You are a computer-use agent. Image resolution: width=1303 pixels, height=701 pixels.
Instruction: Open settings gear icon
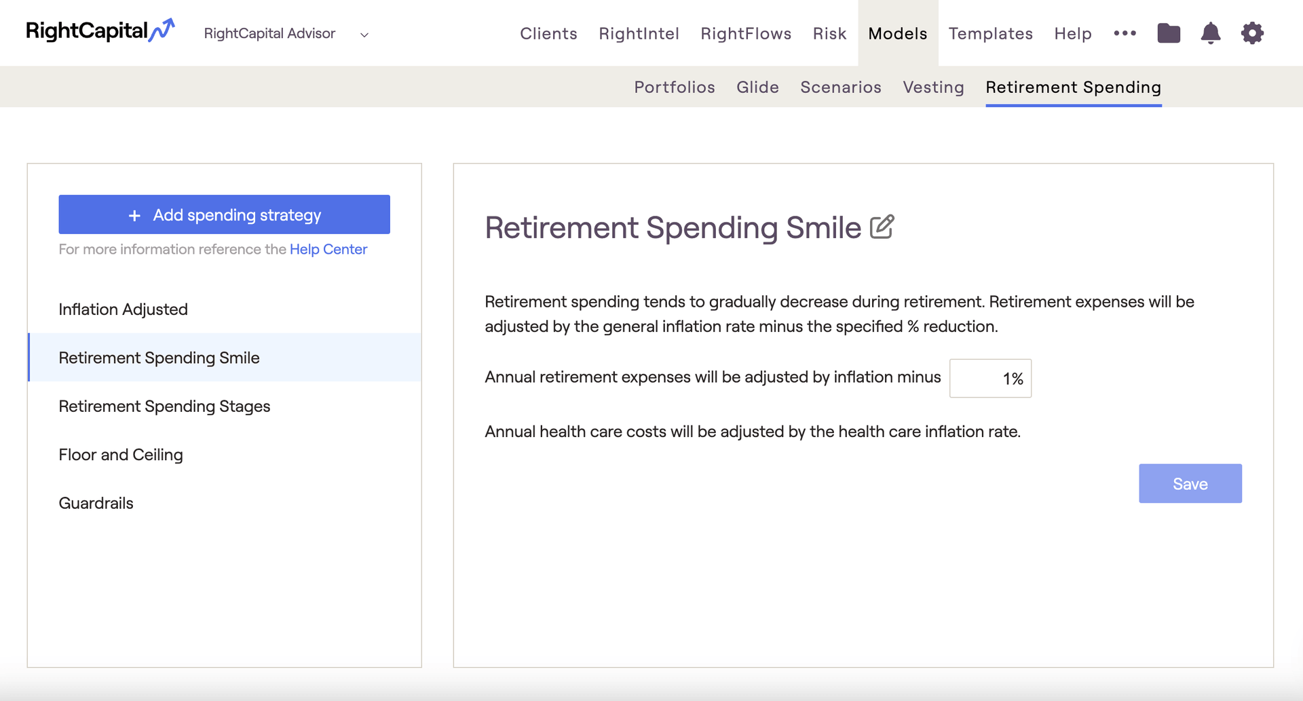1252,33
